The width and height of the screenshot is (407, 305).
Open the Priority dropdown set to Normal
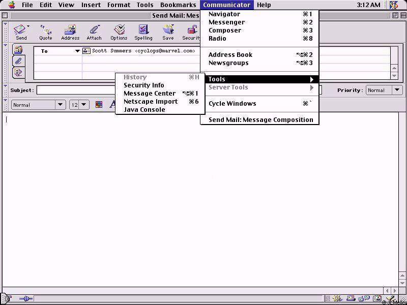(x=384, y=90)
